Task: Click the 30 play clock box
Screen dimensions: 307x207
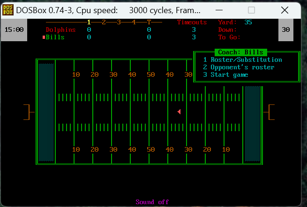Action: pyautogui.click(x=285, y=30)
